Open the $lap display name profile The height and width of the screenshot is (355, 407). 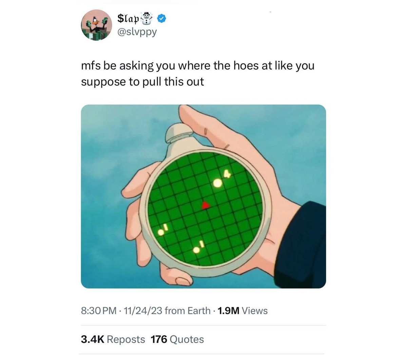[x=128, y=18]
